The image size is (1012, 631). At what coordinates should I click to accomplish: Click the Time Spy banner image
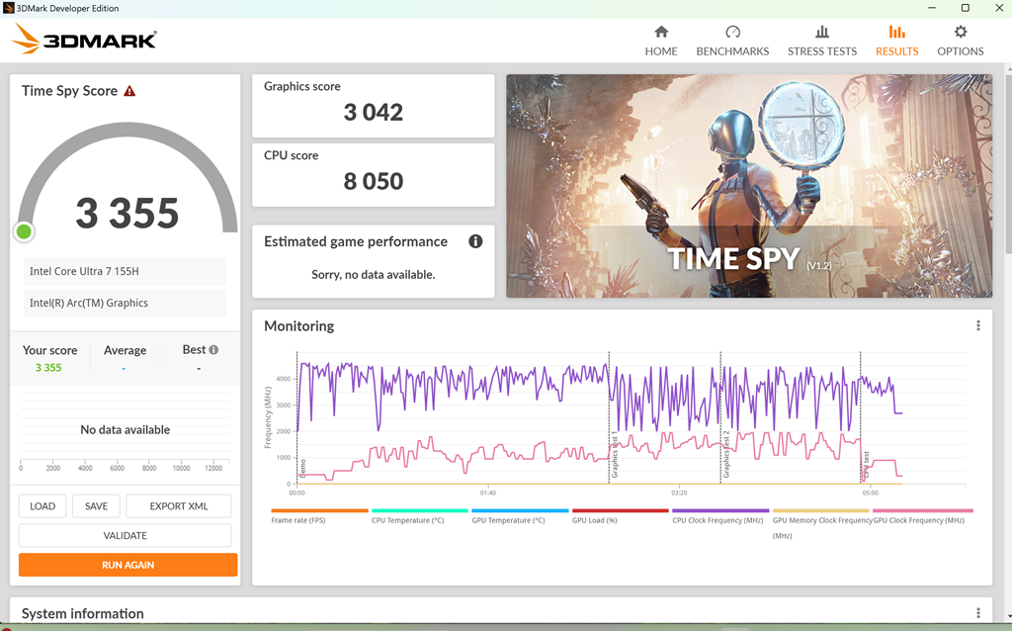[x=749, y=186]
